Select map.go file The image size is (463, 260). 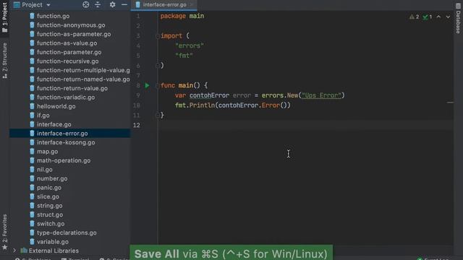[47, 152]
